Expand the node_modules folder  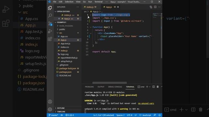(66, 26)
